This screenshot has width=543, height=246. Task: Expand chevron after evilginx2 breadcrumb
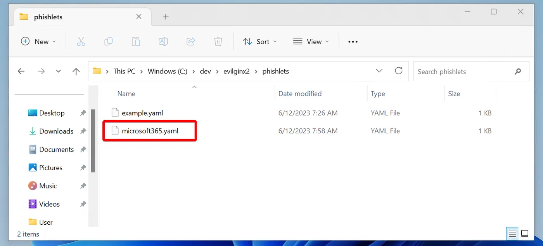tap(256, 71)
